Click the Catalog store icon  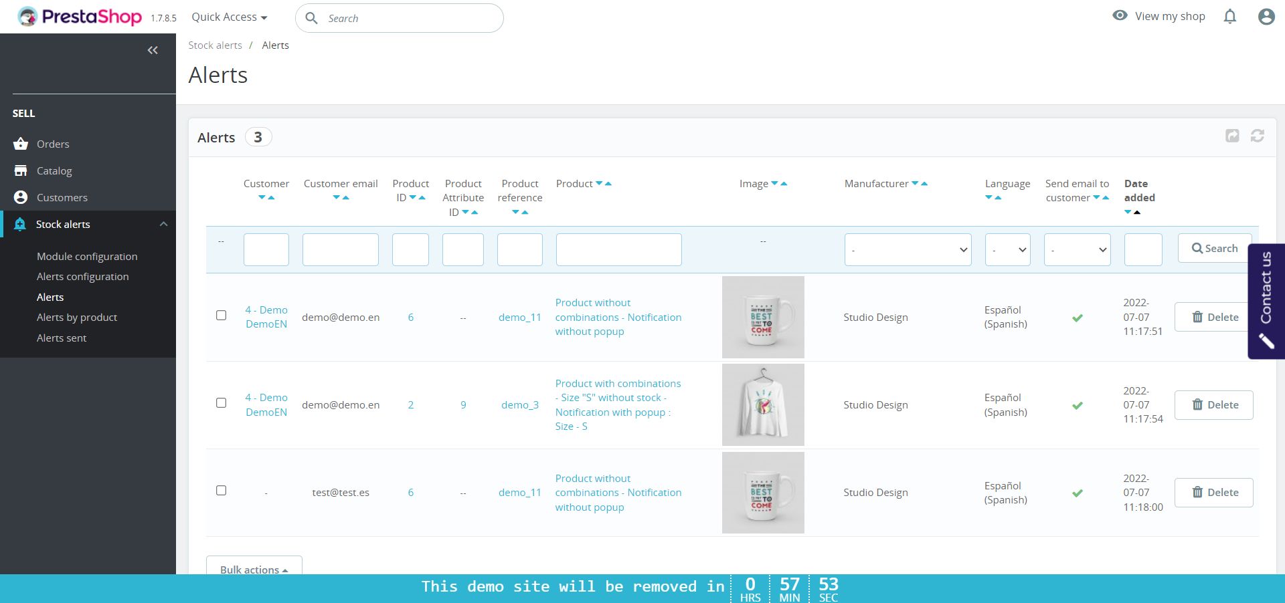[21, 170]
